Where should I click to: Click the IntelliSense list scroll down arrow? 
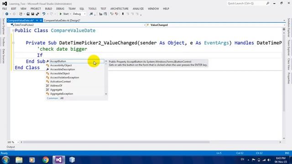pos(106,94)
